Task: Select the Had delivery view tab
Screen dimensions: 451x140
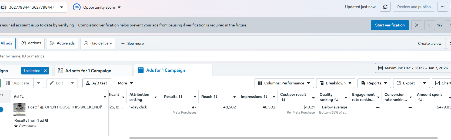Action: click(98, 43)
